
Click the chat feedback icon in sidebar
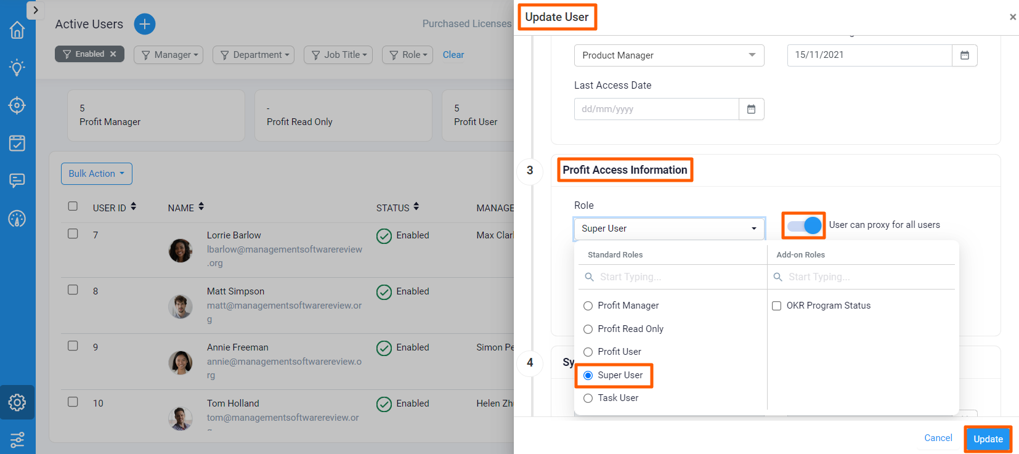(17, 180)
